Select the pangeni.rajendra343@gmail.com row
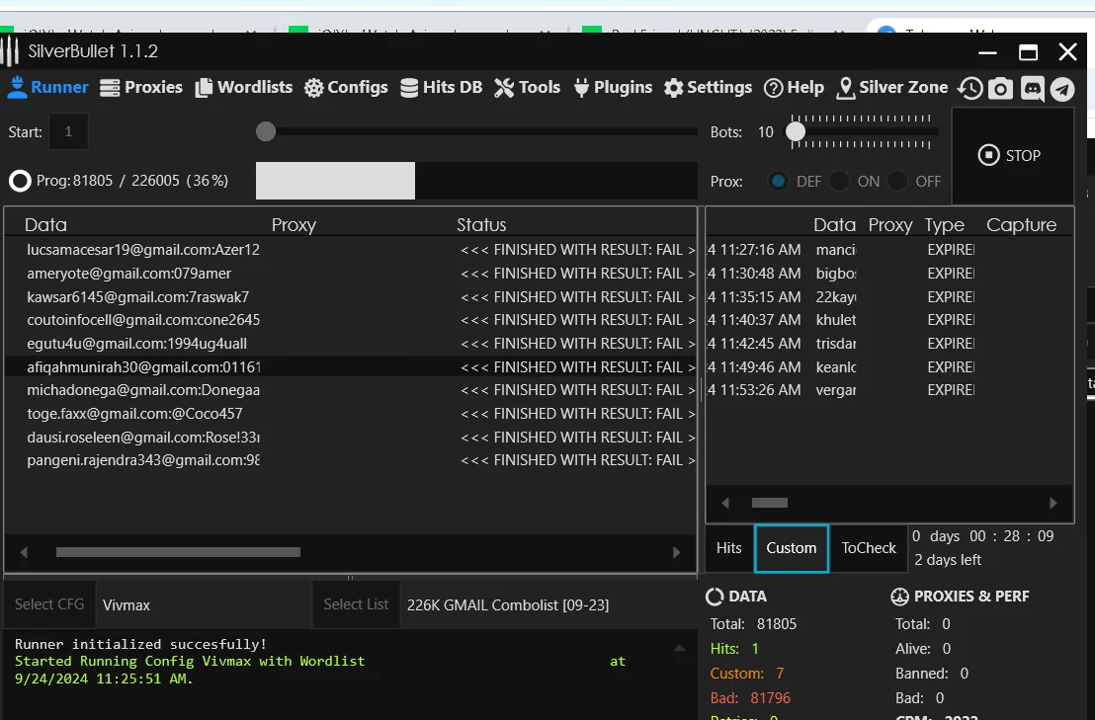The height and width of the screenshot is (720, 1095). pos(351,460)
